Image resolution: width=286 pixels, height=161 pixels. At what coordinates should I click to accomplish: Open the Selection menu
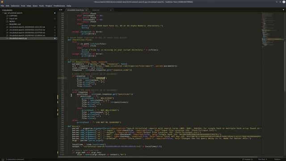point(15,6)
